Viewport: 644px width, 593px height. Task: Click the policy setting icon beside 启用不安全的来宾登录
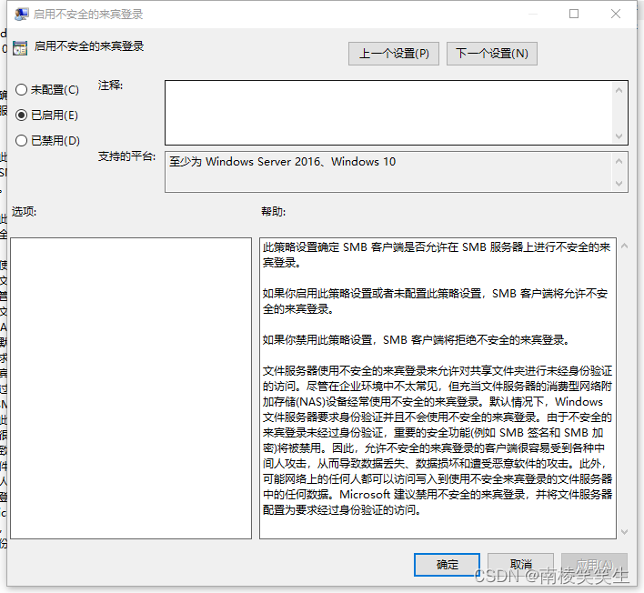pos(20,48)
